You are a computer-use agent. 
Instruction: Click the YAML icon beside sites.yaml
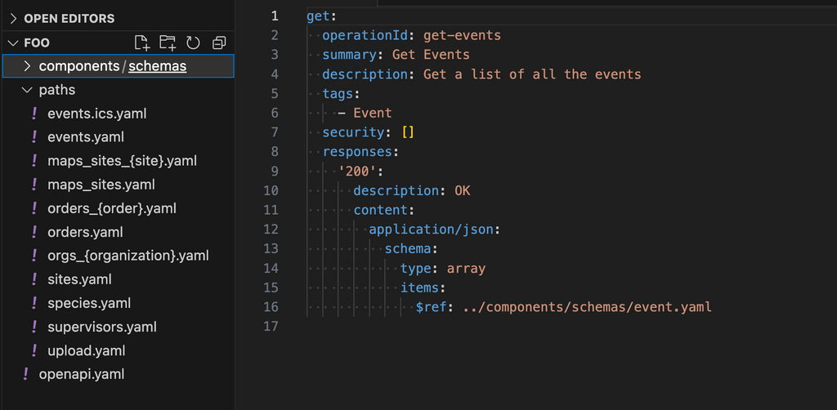[34, 279]
